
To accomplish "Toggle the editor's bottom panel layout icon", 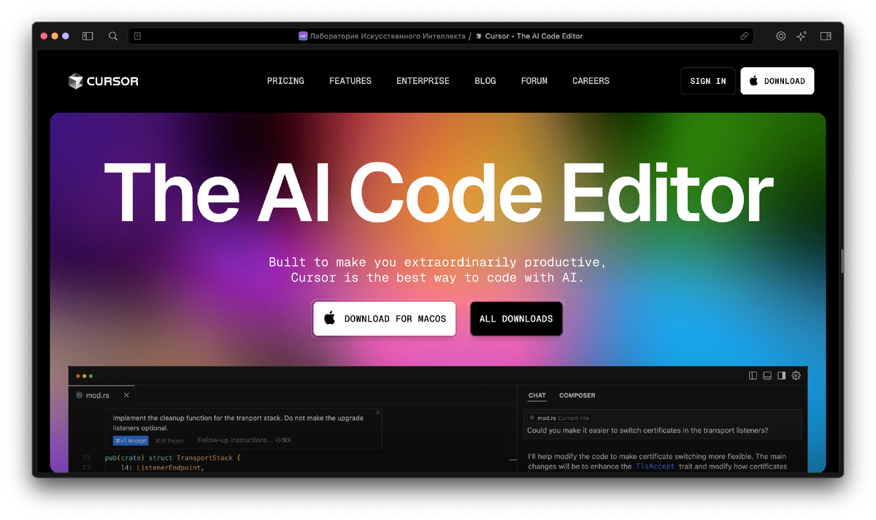I will [x=767, y=376].
